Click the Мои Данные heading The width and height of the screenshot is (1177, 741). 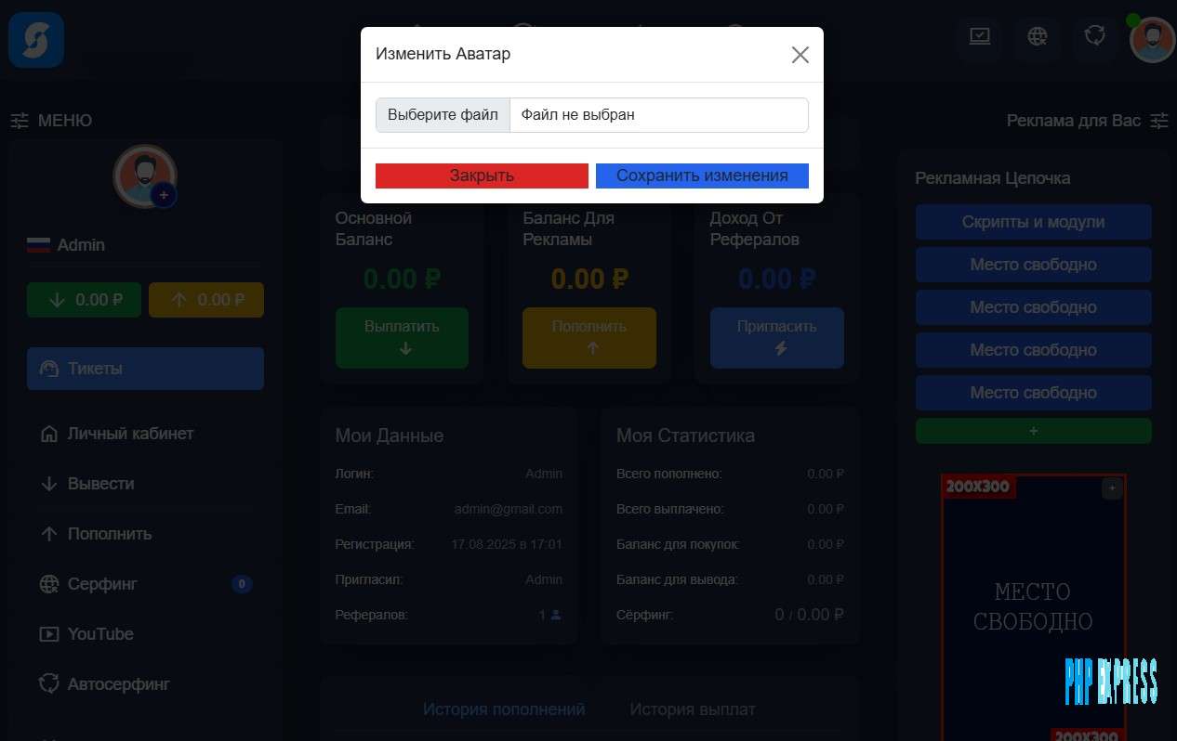tap(390, 435)
